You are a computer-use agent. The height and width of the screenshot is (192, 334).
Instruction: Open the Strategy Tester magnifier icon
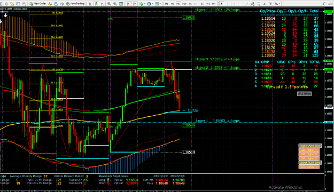pos(24,4)
